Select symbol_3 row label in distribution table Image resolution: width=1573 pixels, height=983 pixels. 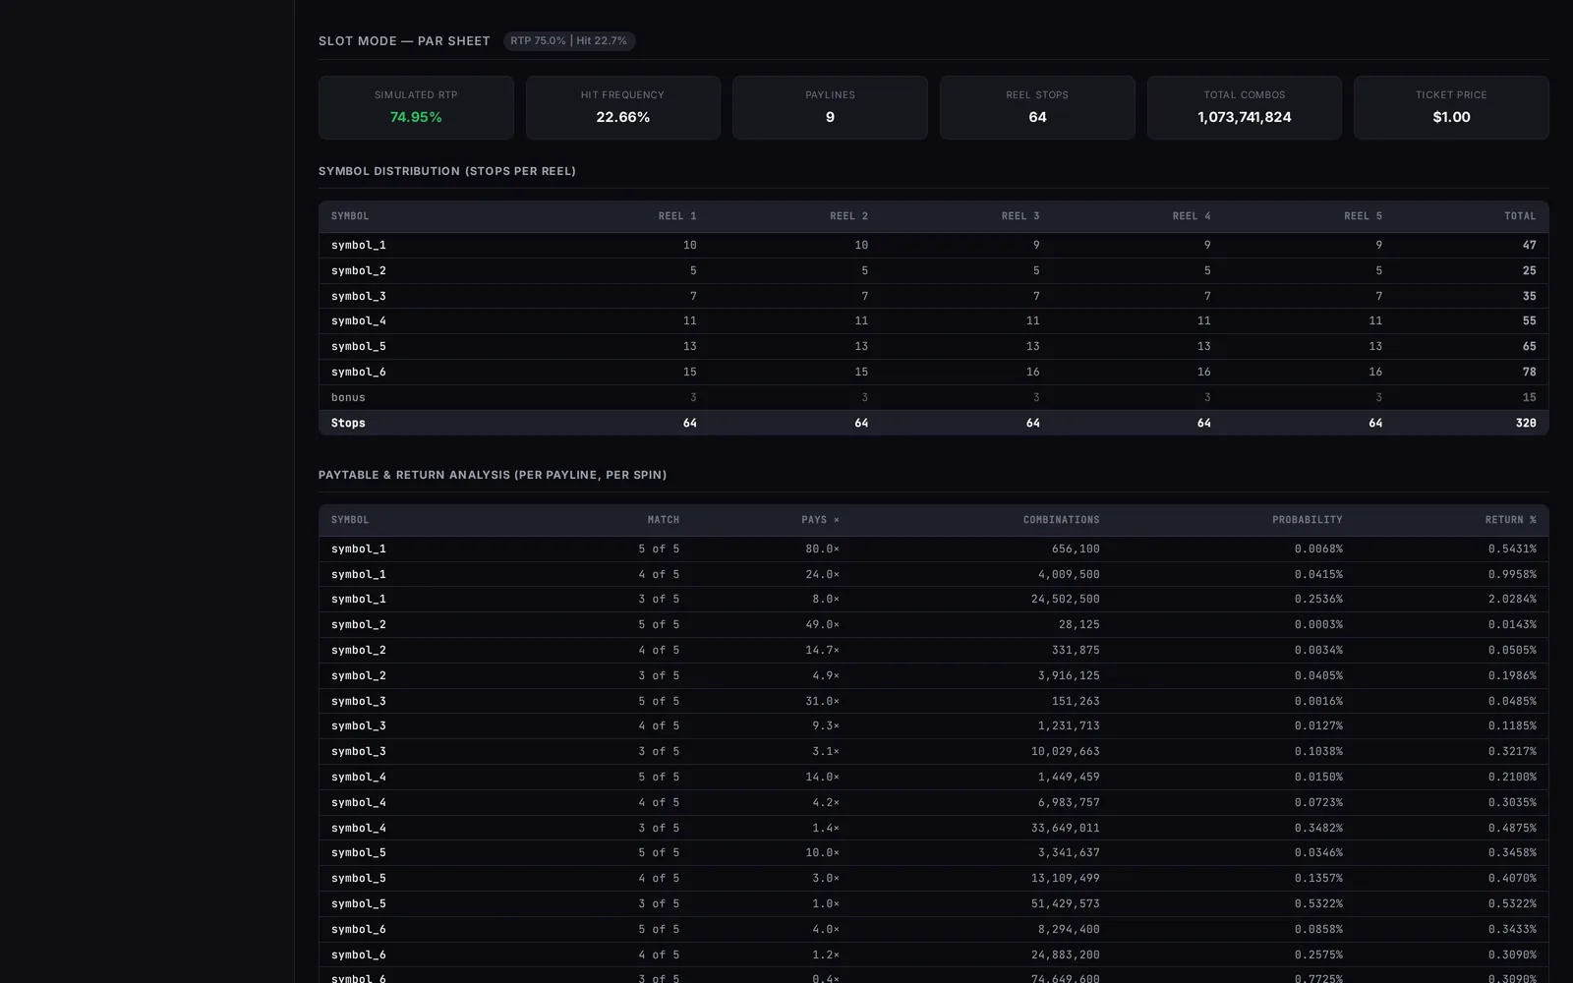coord(359,296)
